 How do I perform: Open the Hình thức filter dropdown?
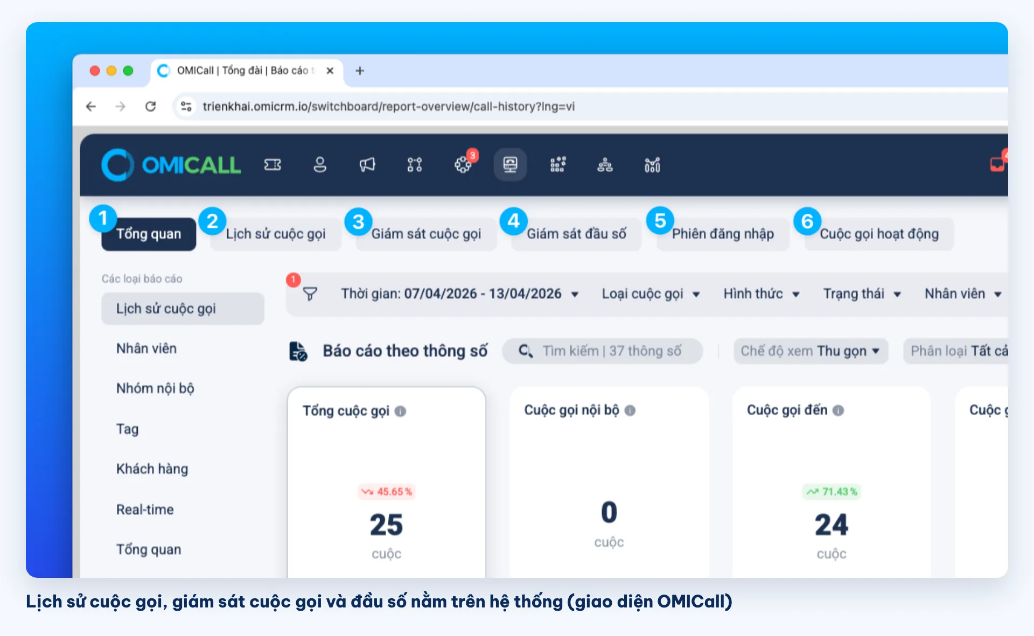tap(761, 293)
